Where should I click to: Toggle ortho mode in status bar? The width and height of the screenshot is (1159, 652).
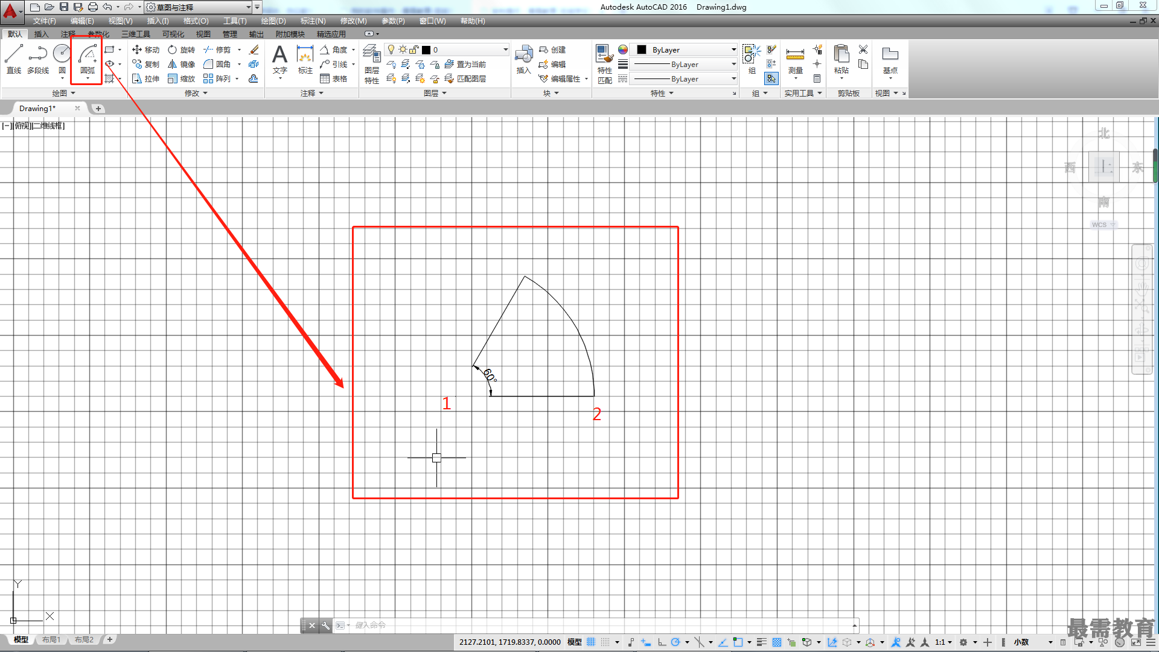click(x=662, y=642)
